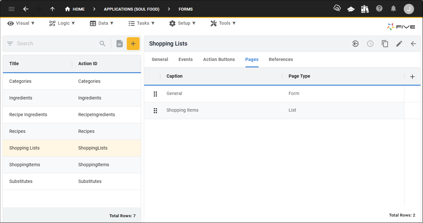Viewport: 423px width, 223px height.
Task: Open the user avatar J
Action: pos(409,9)
